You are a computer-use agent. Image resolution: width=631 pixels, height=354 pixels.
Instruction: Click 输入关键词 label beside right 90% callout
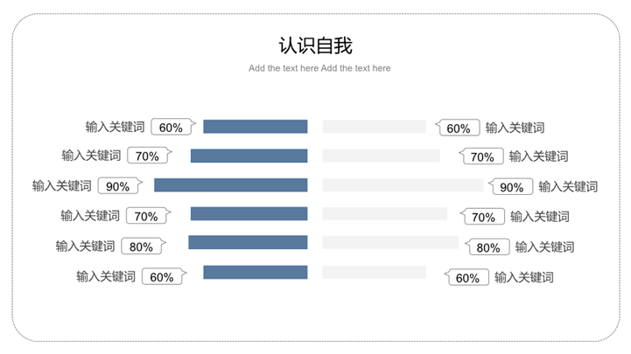[x=568, y=186]
